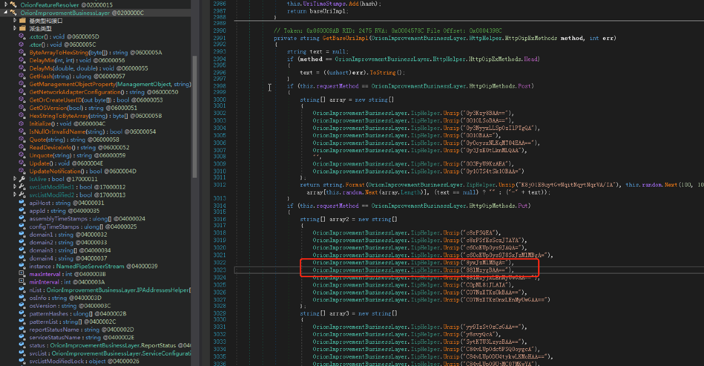Click the field icon next to apiHost
This screenshot has width=704, height=366.
click(x=23, y=203)
